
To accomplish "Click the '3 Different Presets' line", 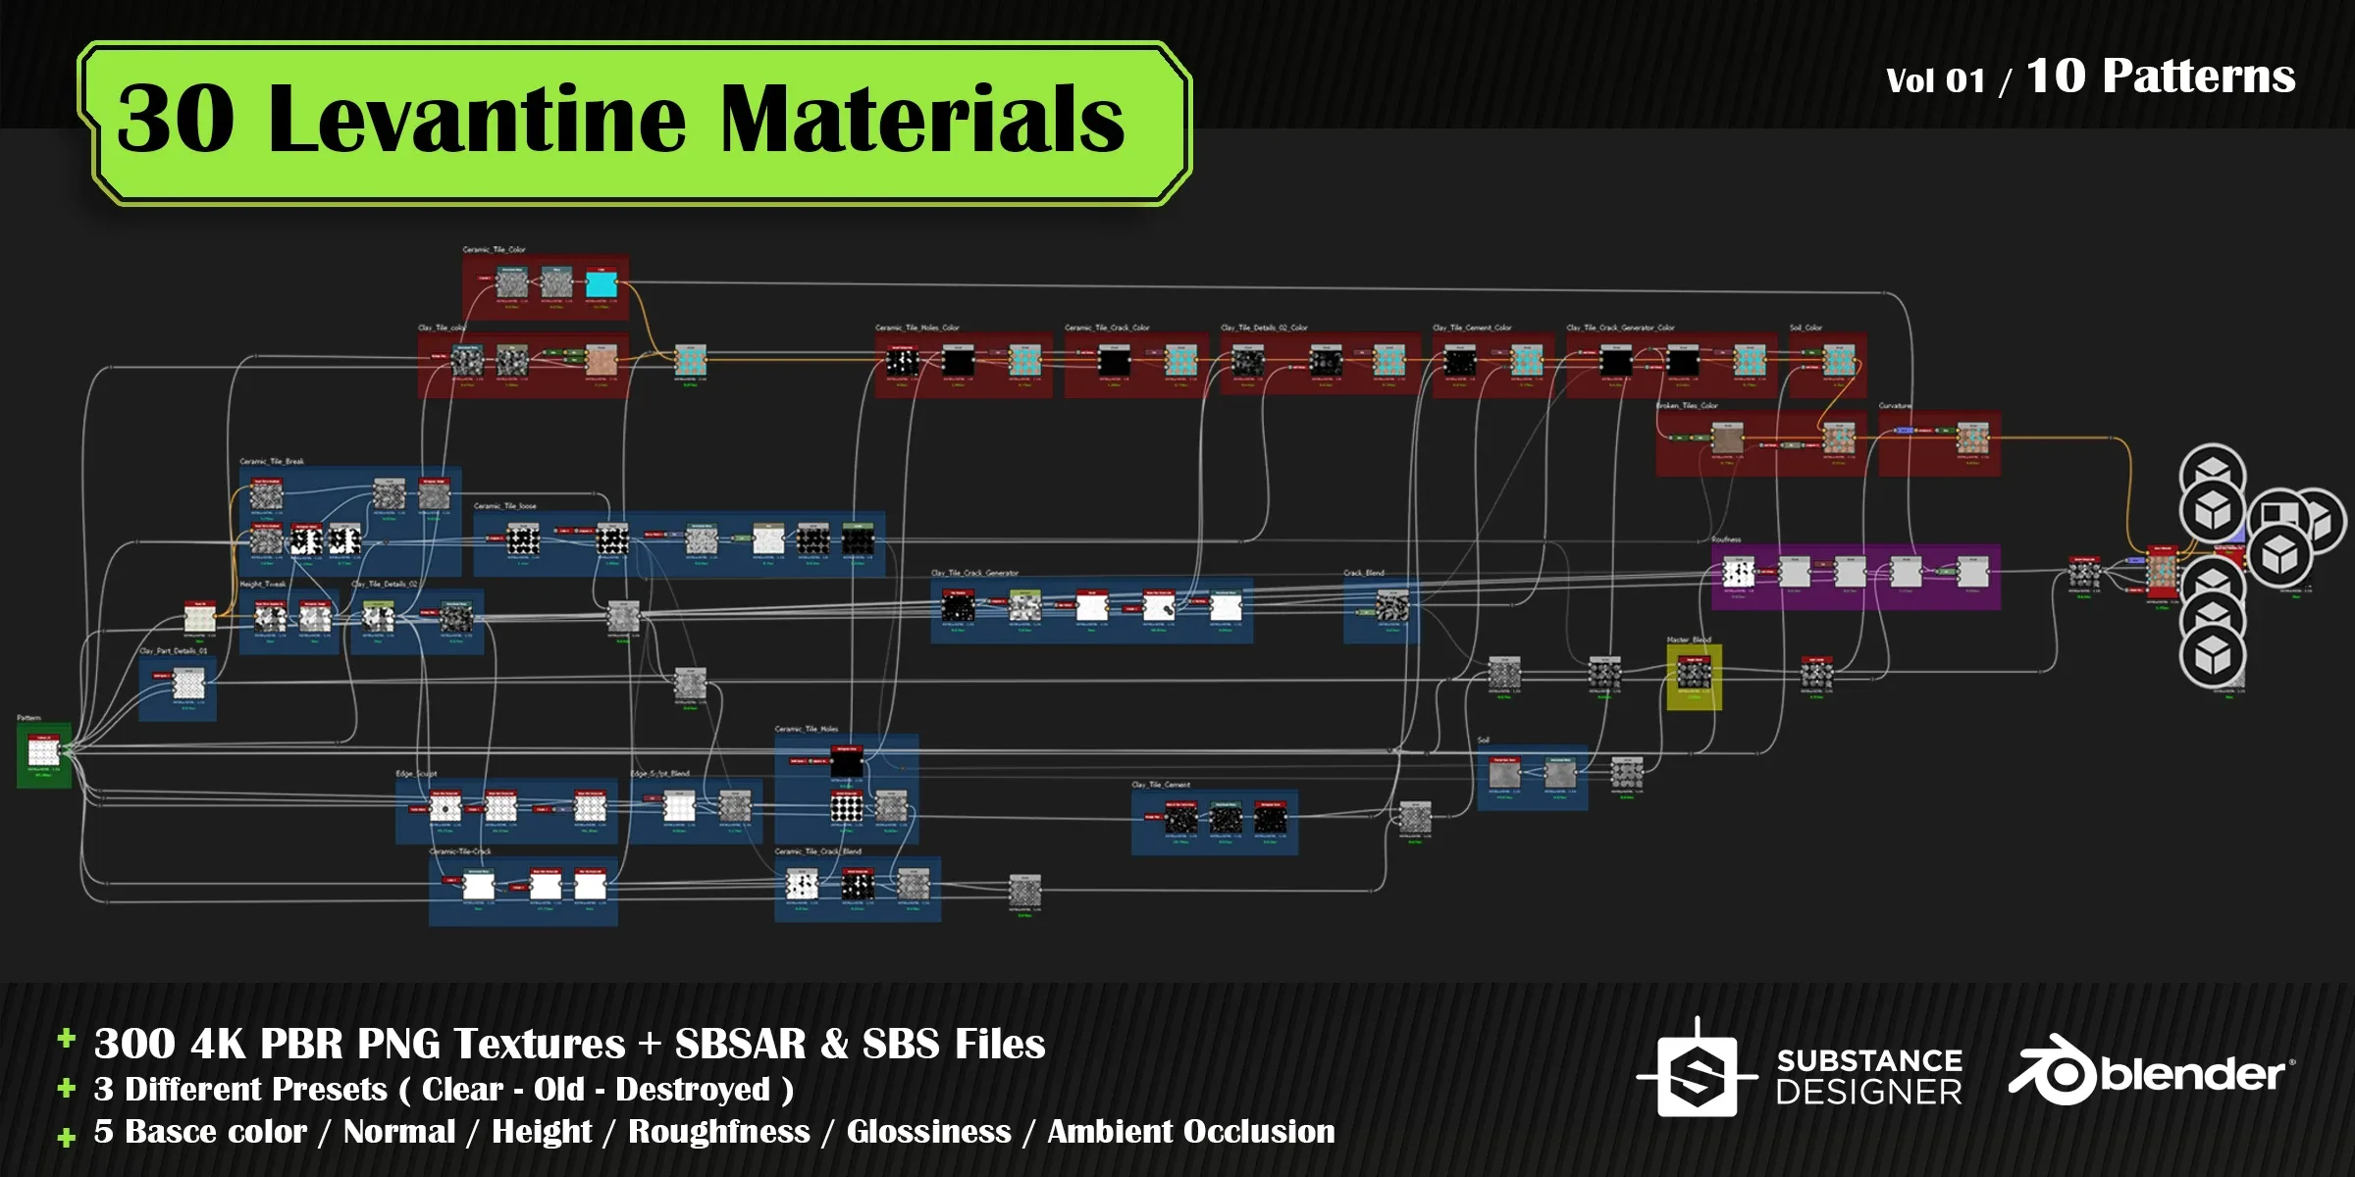I will pyautogui.click(x=444, y=1089).
